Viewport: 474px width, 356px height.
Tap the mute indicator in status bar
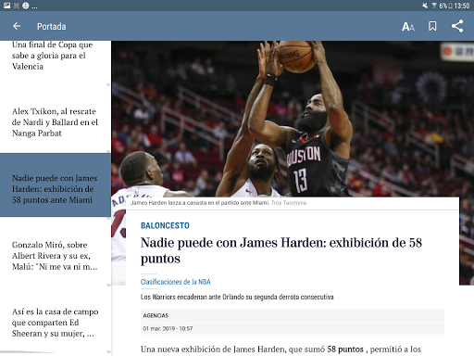pyautogui.click(x=425, y=6)
